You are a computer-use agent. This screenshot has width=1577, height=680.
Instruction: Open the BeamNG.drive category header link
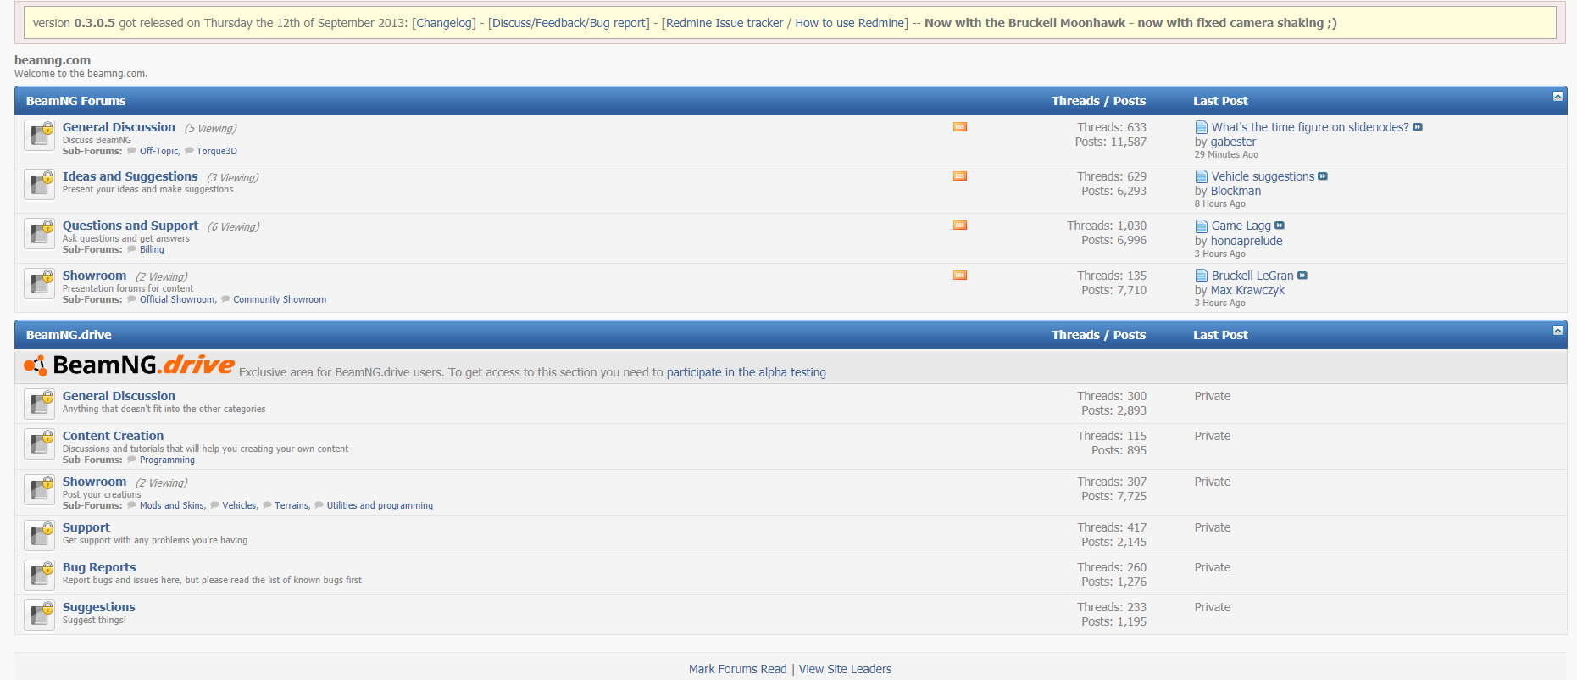(x=69, y=335)
